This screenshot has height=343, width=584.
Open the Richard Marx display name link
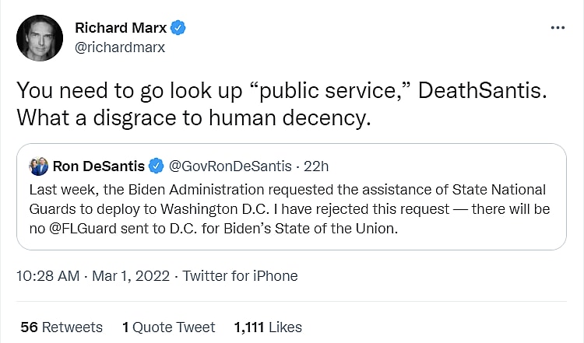(121, 28)
